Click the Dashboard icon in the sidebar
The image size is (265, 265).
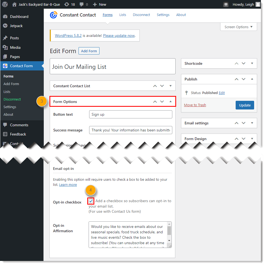pos(6,17)
